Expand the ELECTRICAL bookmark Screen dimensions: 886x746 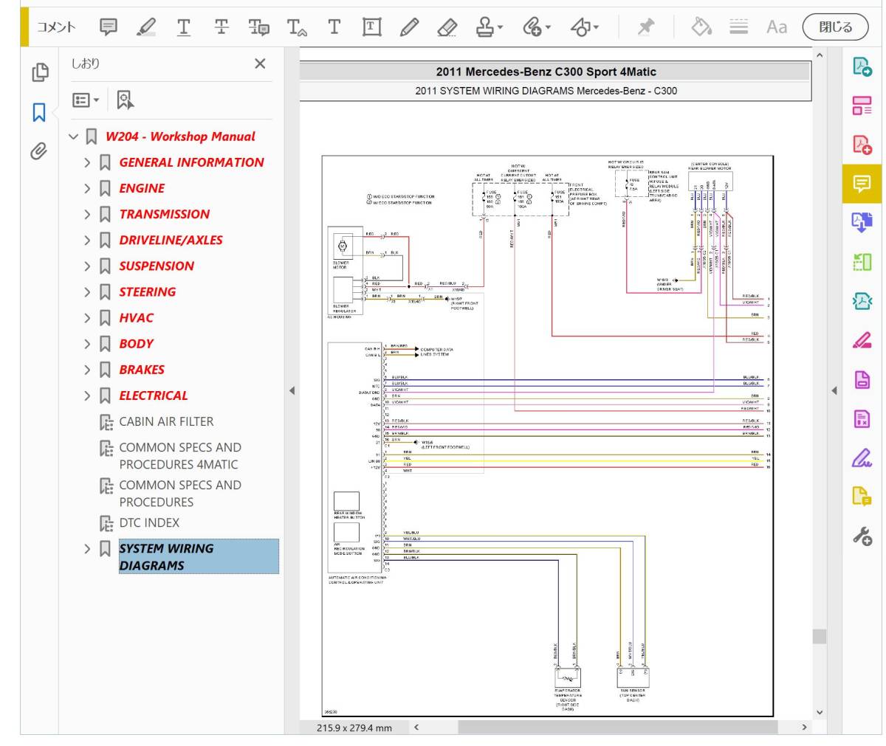click(87, 396)
